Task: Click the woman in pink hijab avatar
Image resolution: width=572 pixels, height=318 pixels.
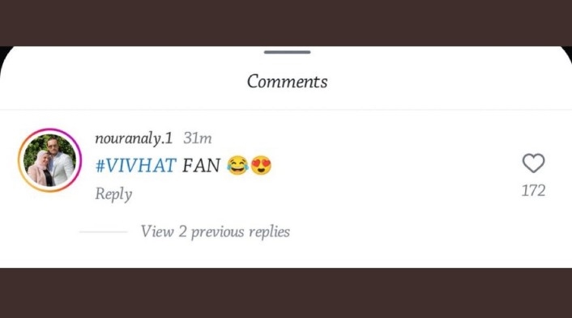Action: click(x=40, y=168)
